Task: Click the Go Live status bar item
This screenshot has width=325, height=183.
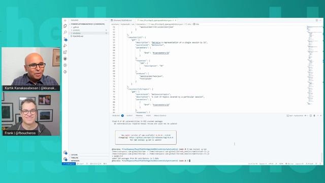Action: click(289, 164)
